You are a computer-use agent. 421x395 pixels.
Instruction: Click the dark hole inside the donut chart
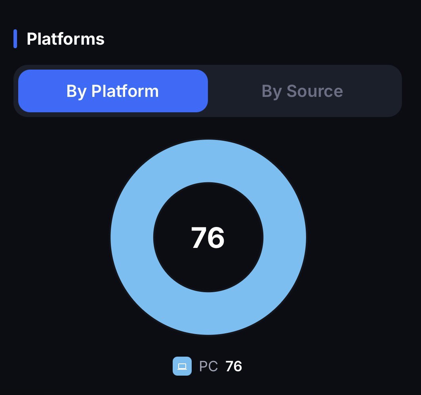pos(208,271)
